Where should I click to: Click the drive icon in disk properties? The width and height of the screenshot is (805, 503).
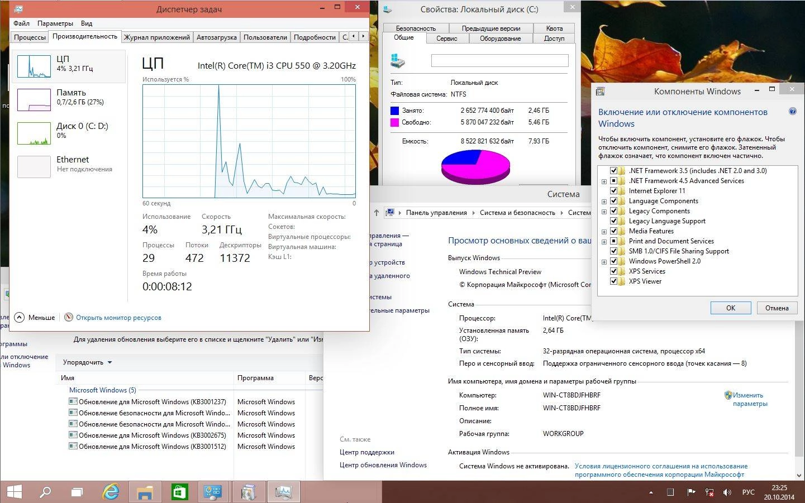click(x=398, y=60)
